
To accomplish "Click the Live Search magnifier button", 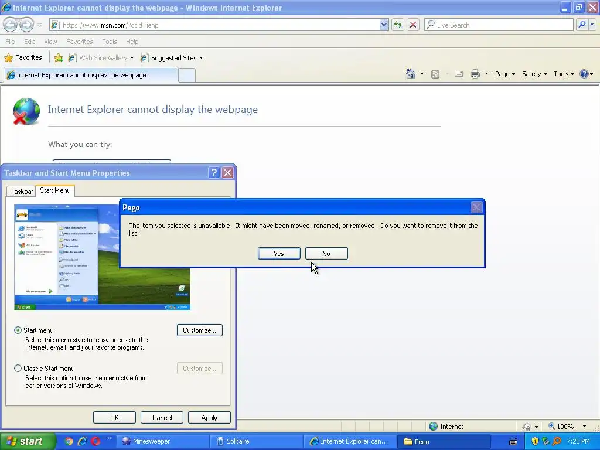I will pos(582,25).
